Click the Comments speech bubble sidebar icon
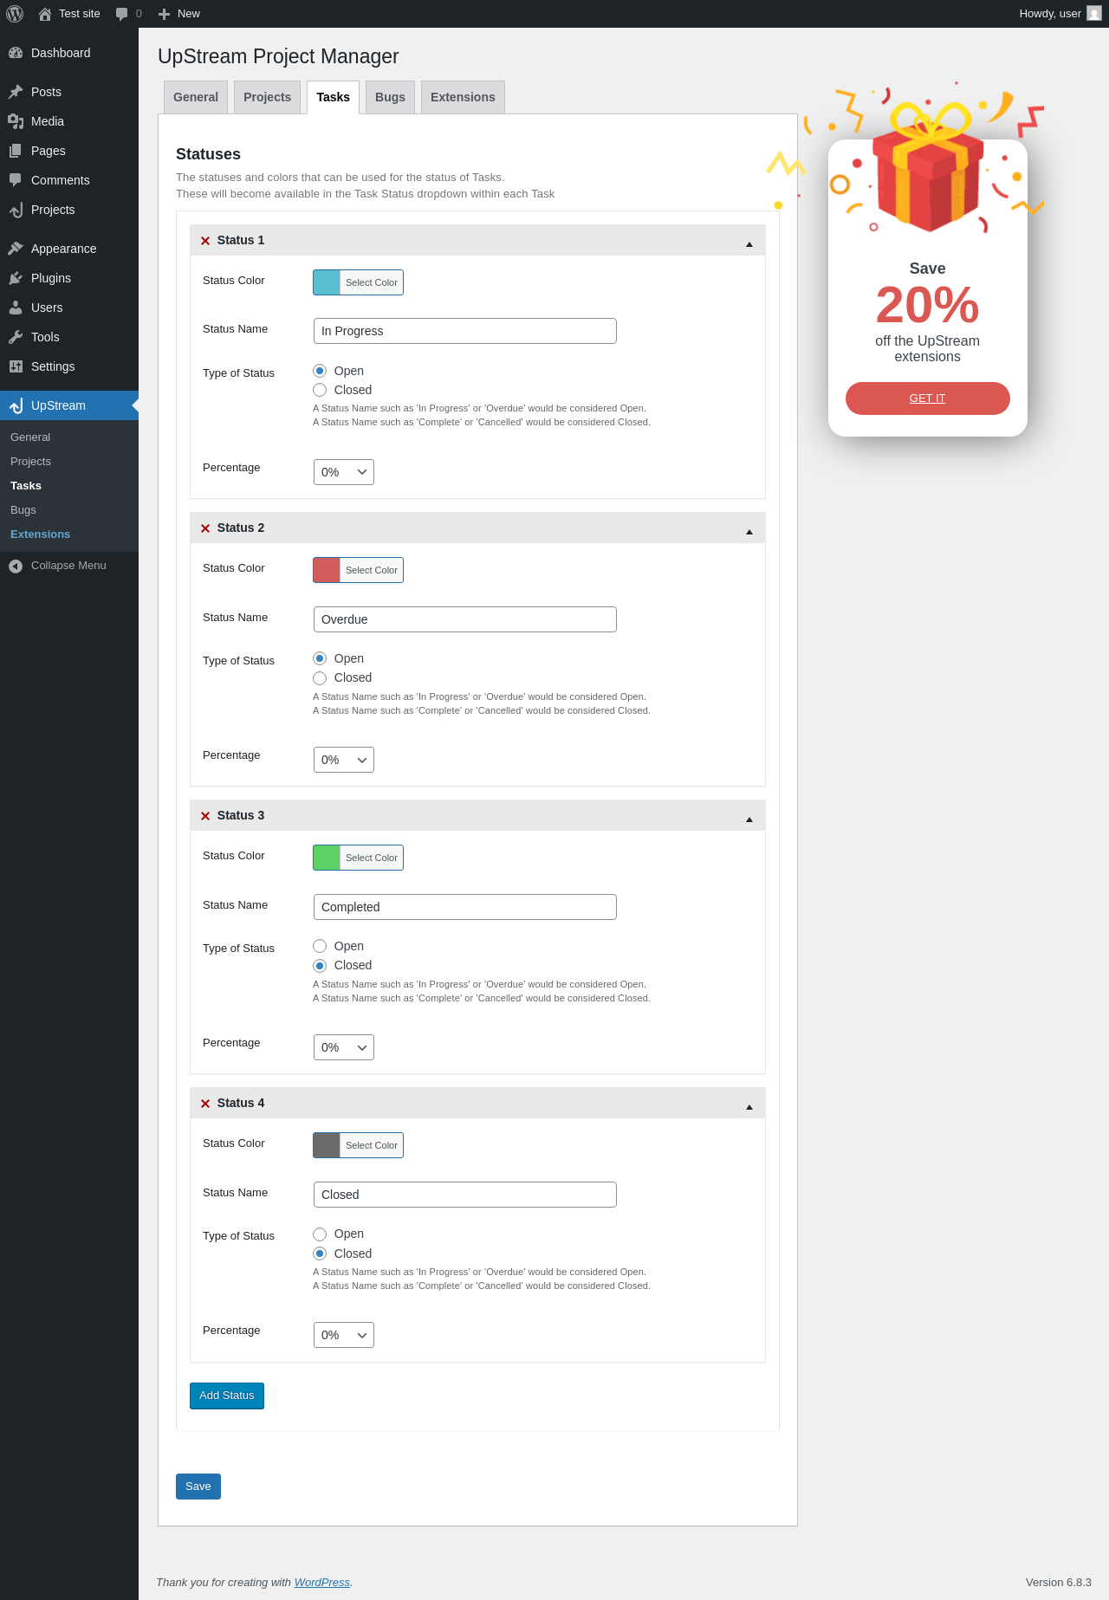Screen dimensions: 1109x1600 (16, 180)
